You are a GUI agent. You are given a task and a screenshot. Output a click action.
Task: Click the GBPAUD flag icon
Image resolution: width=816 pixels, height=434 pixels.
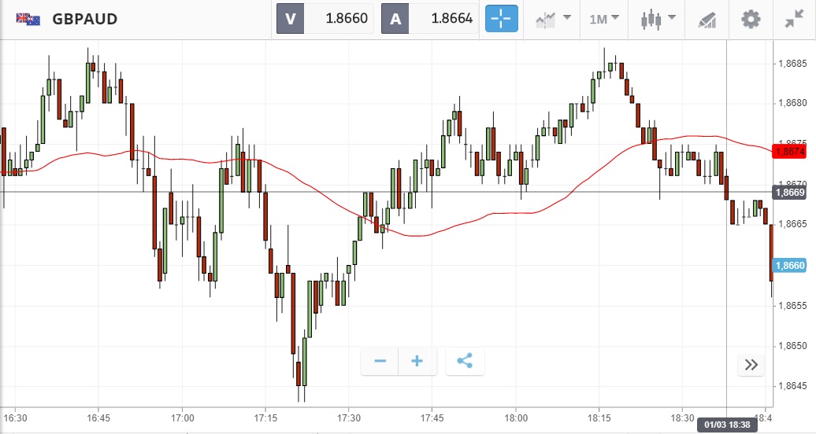pyautogui.click(x=29, y=19)
